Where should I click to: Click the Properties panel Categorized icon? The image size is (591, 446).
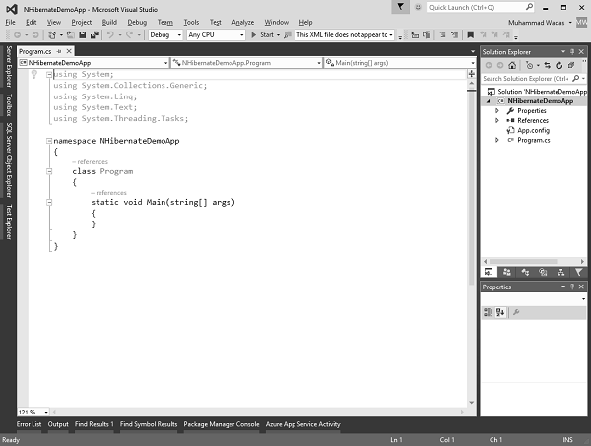click(x=488, y=312)
